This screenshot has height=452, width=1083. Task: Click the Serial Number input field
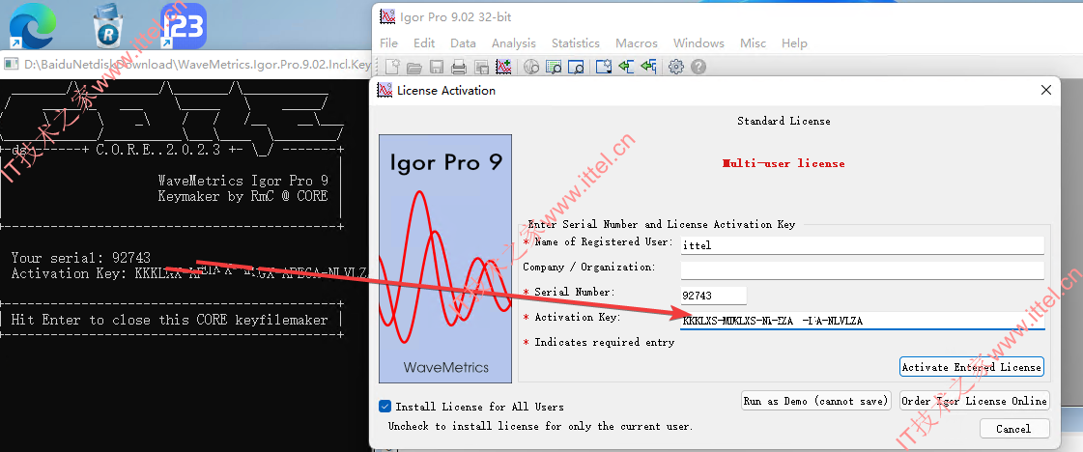pos(714,296)
